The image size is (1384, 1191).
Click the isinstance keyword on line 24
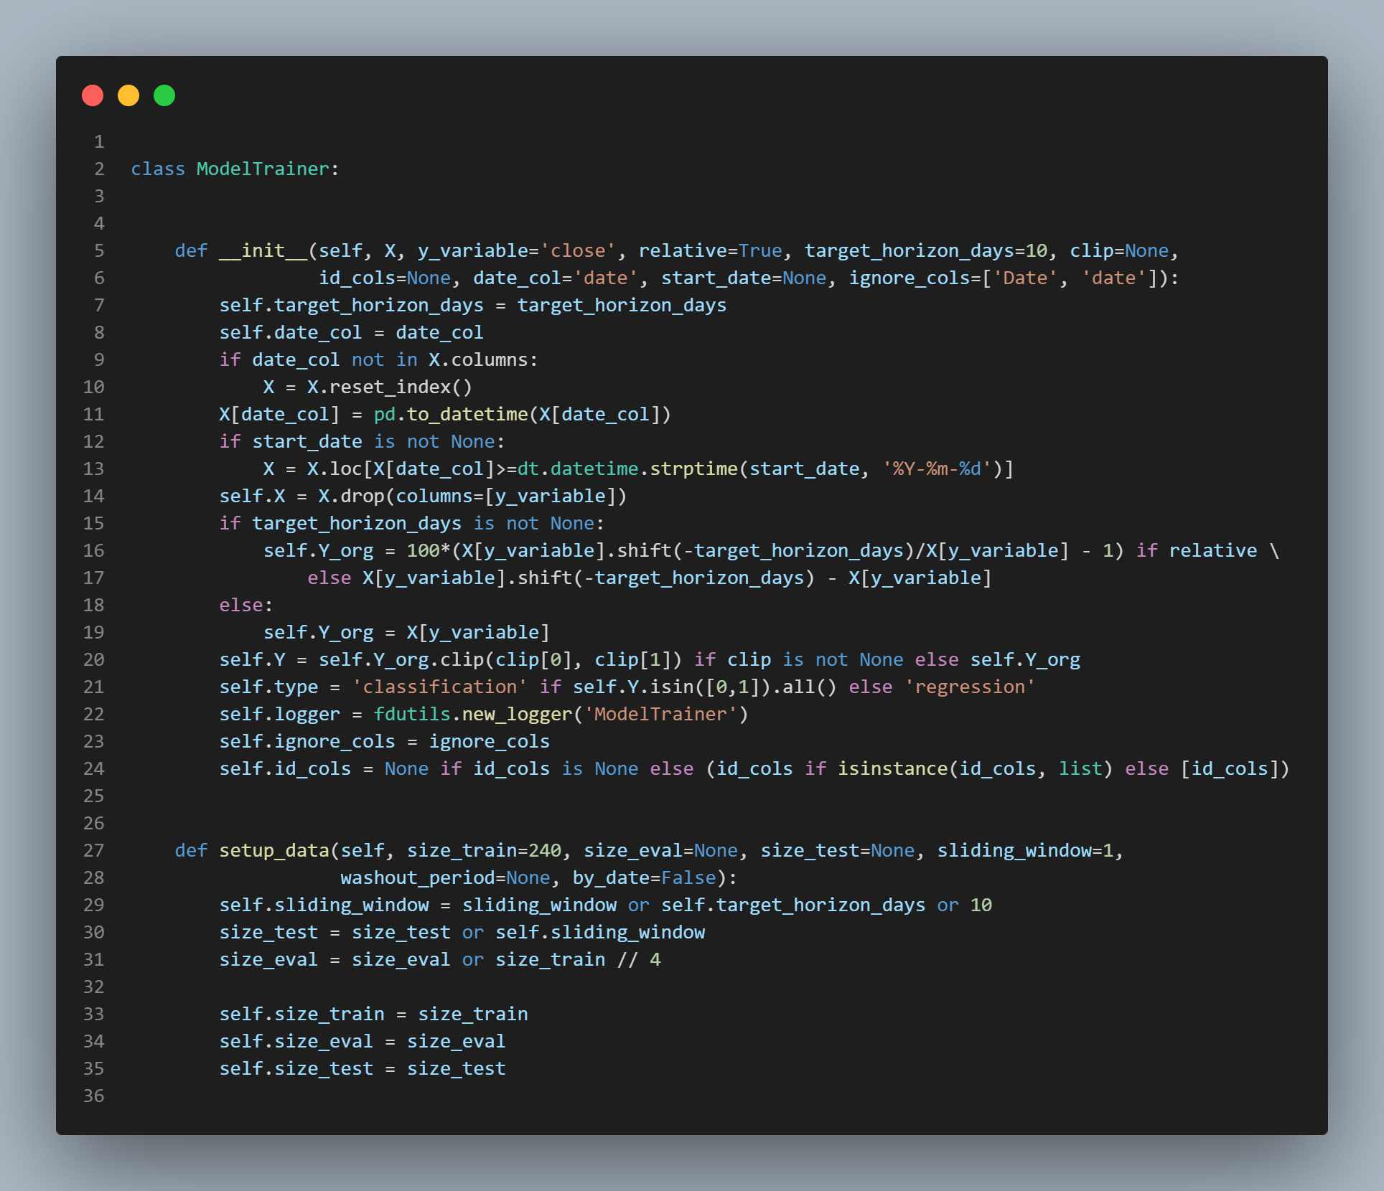[x=892, y=768]
